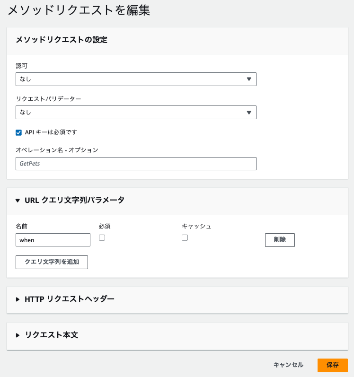
Task: Expand リクエスト本文 using its triangle icon
Action: pyautogui.click(x=18, y=335)
